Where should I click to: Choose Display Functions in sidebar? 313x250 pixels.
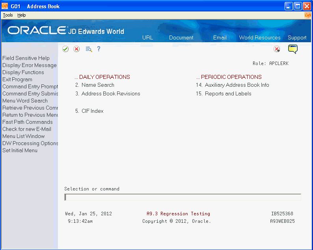tap(23, 72)
